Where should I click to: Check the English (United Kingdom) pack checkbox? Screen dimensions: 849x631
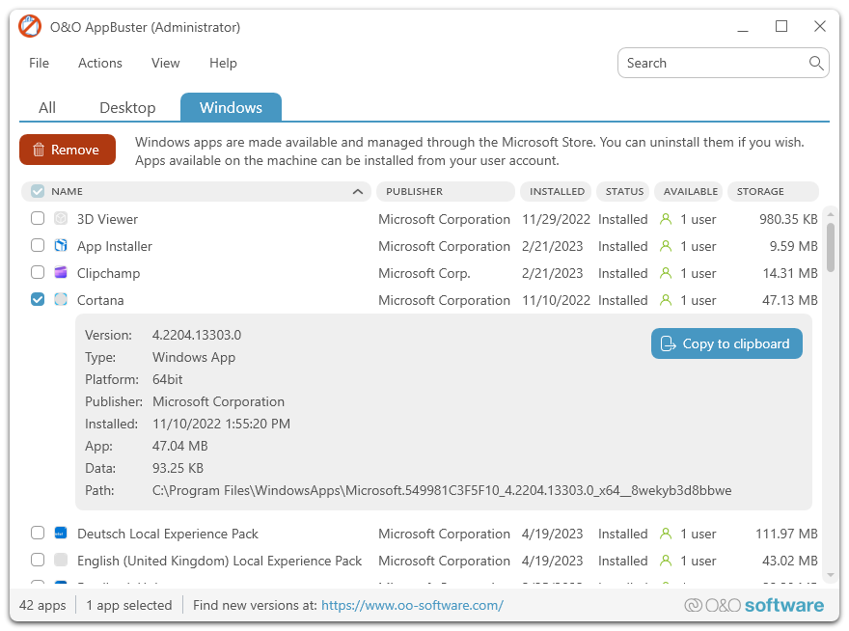[x=38, y=560]
